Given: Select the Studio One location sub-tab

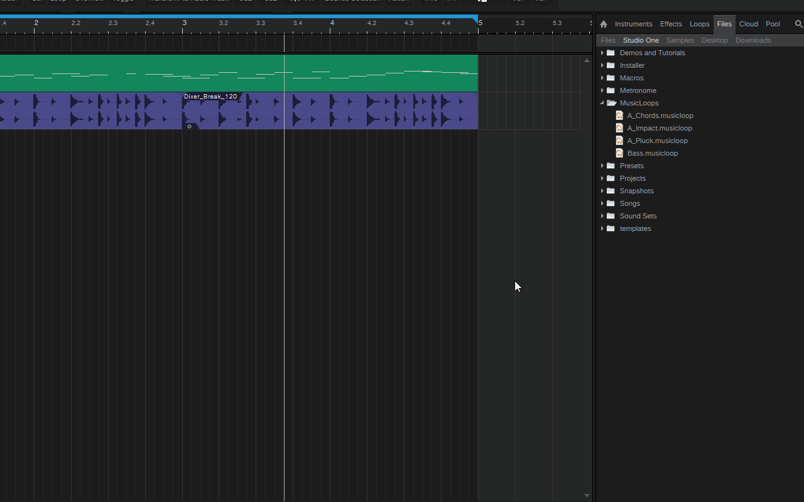Looking at the screenshot, I should click(x=641, y=40).
